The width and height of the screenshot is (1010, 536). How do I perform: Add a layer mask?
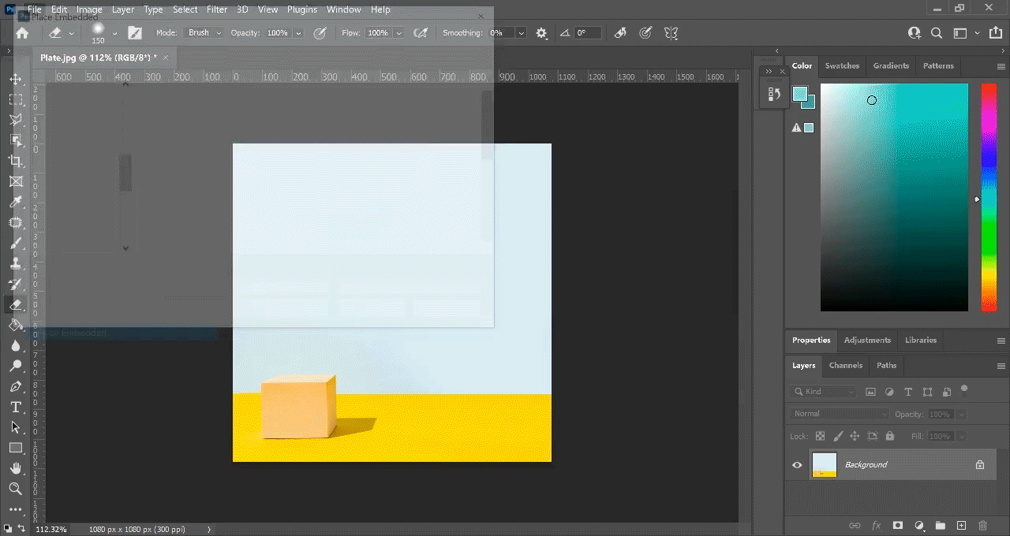point(897,525)
